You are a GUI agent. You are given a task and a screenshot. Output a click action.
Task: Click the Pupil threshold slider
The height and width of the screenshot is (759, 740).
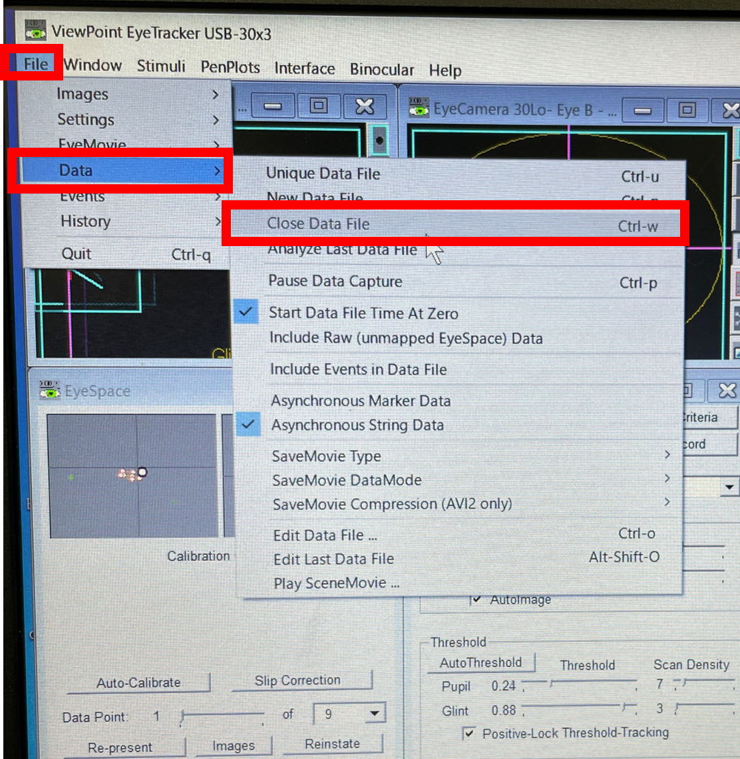click(x=579, y=684)
